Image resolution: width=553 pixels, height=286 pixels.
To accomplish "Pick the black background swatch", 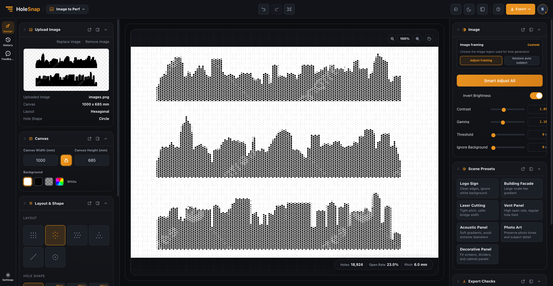I will pos(38,182).
